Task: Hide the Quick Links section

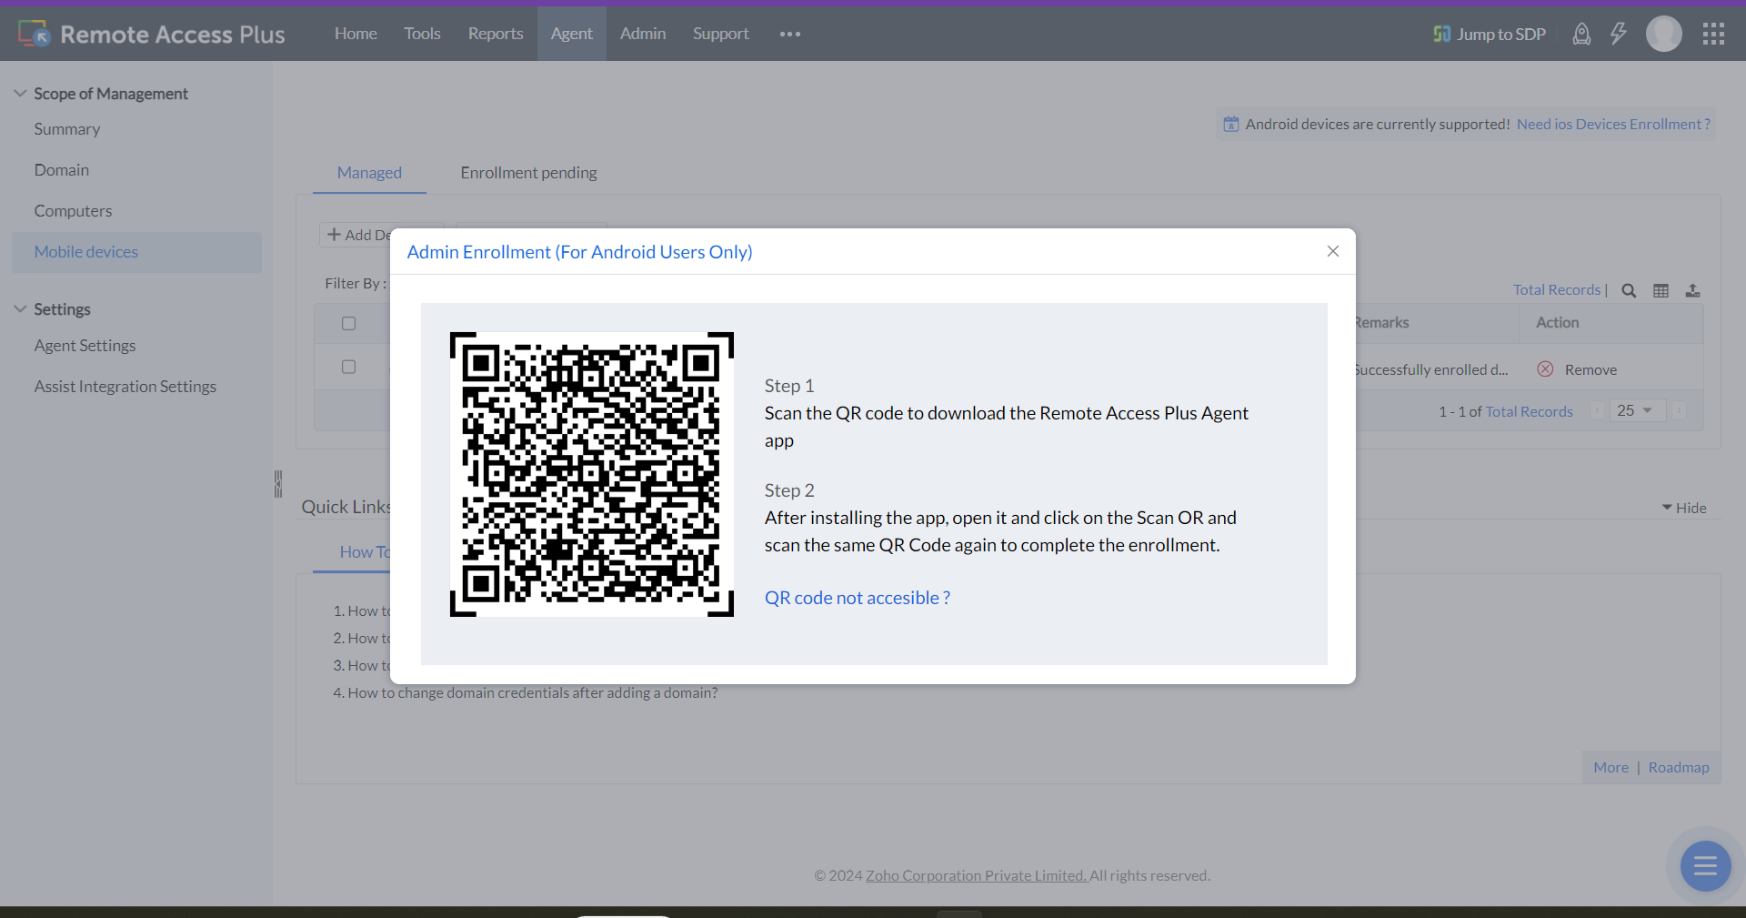Action: coord(1684,508)
